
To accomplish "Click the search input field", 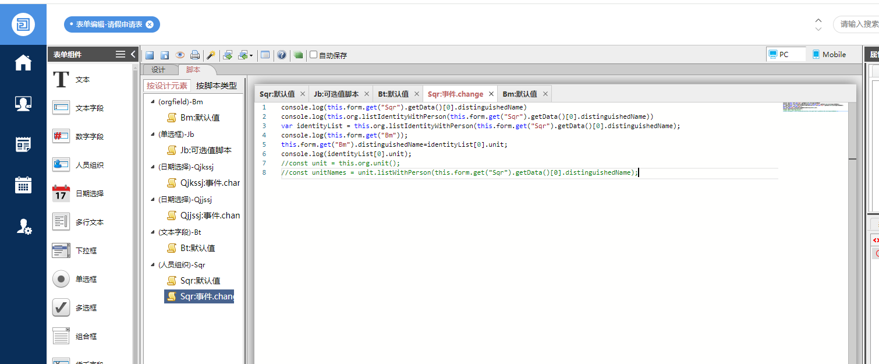I will click(856, 24).
